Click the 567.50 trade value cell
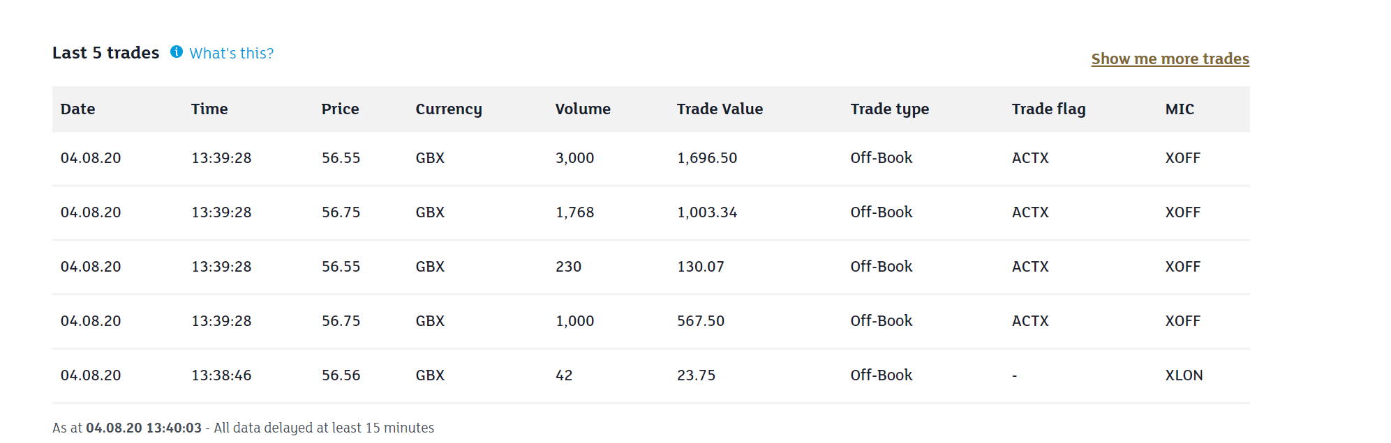Viewport: 1391px width, 443px height. tap(701, 321)
